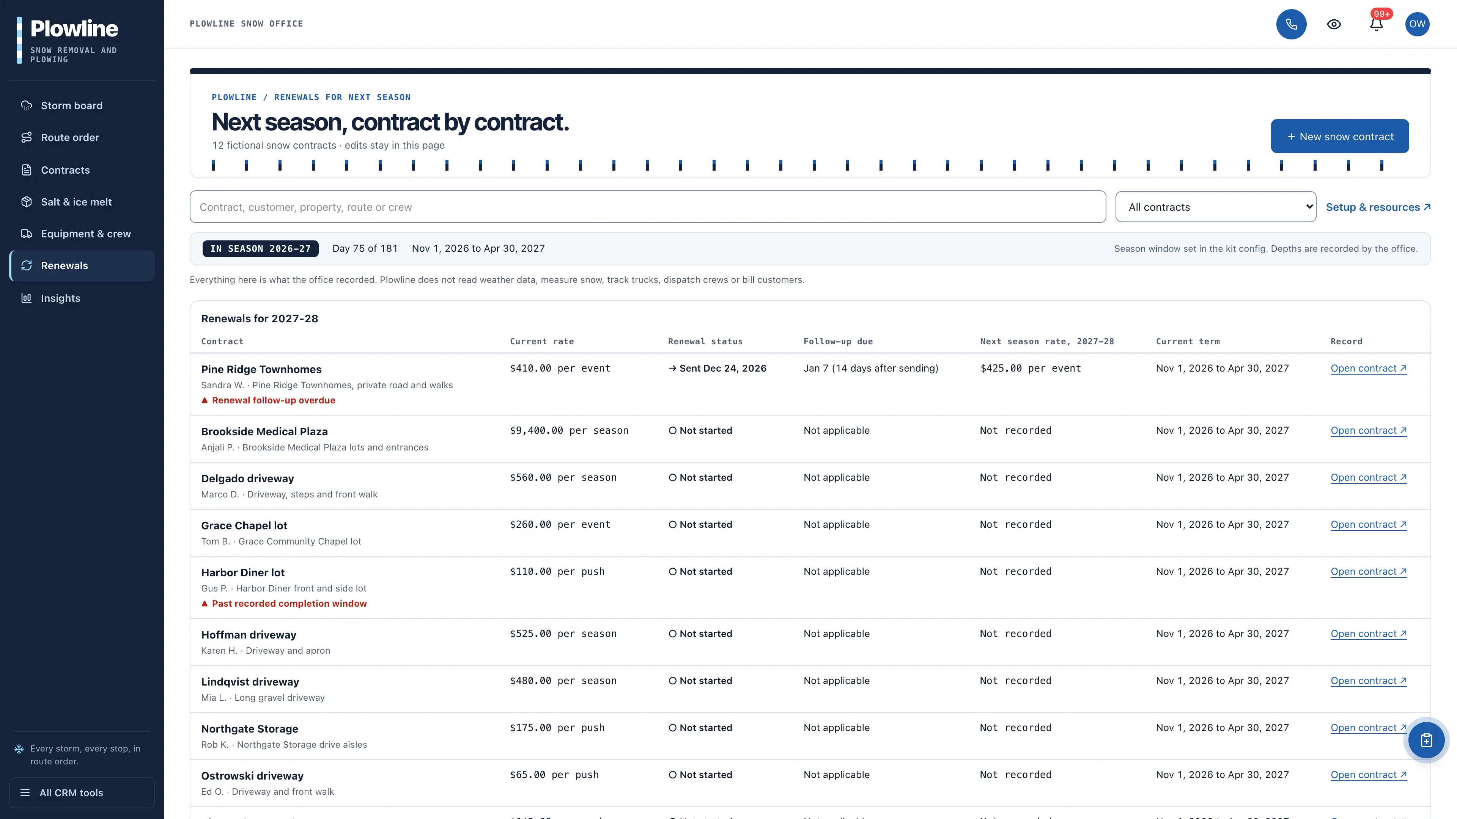Open Setup & resources link
This screenshot has width=1457, height=819.
click(1378, 207)
